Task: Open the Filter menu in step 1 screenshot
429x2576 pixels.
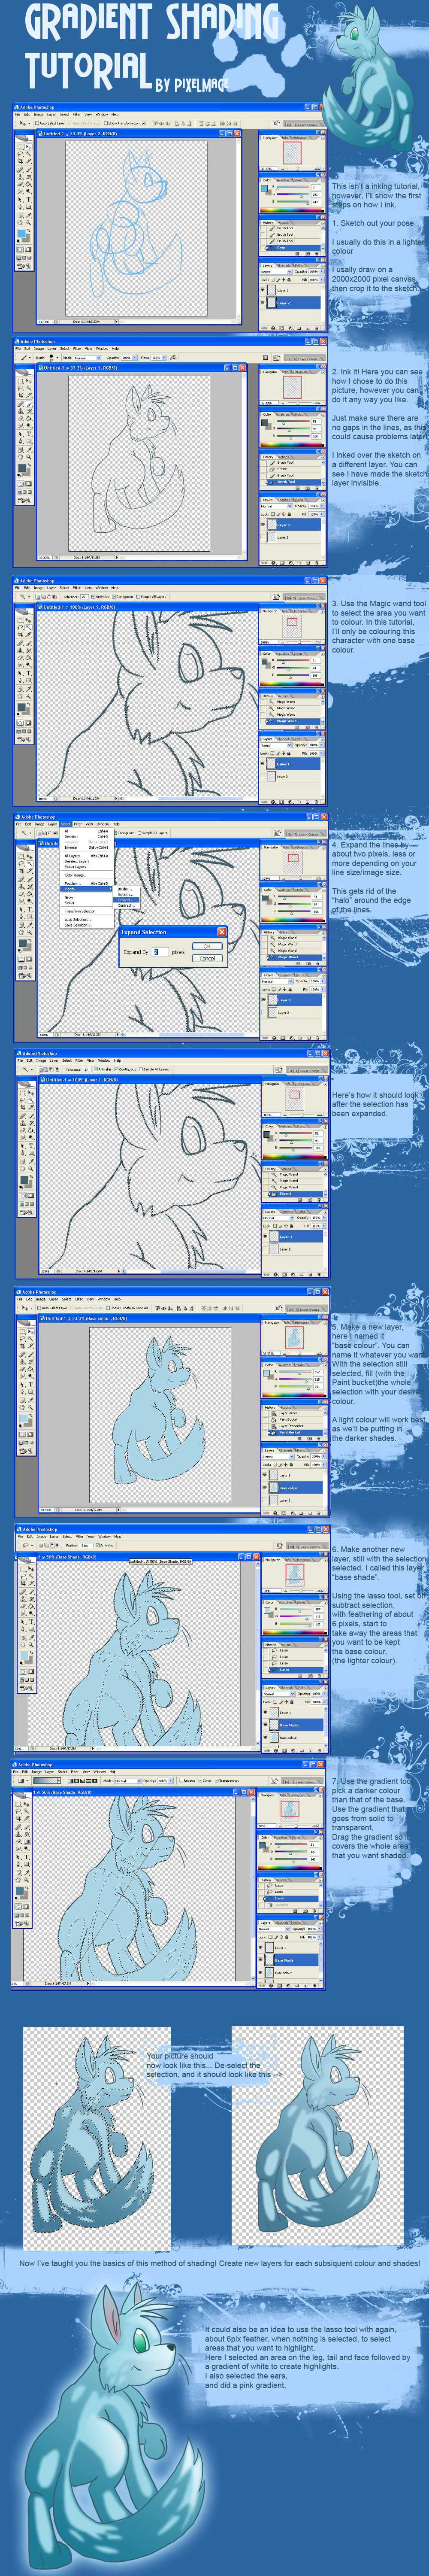Action: click(77, 114)
